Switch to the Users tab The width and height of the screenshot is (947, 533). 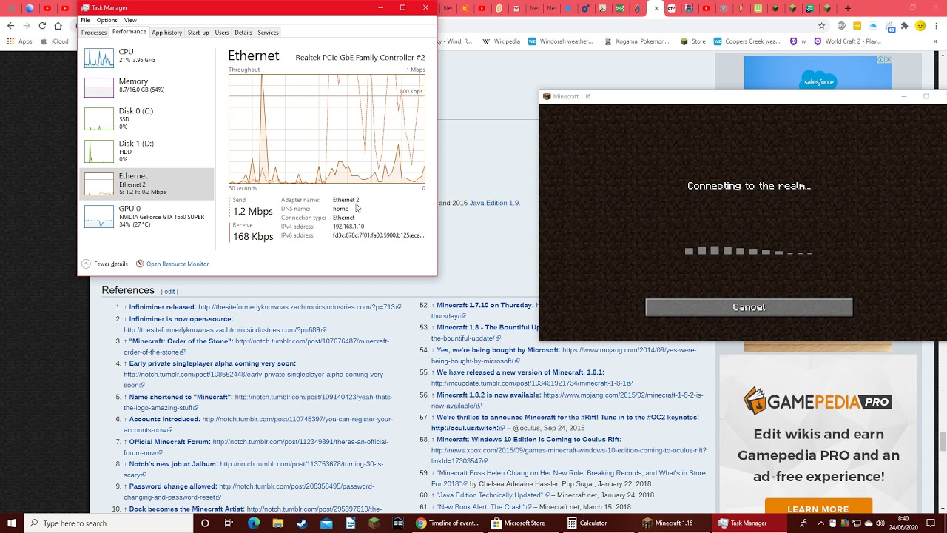click(222, 33)
